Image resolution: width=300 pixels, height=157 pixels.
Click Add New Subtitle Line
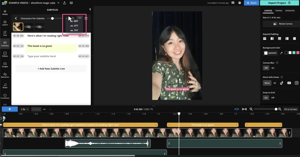click(x=51, y=69)
